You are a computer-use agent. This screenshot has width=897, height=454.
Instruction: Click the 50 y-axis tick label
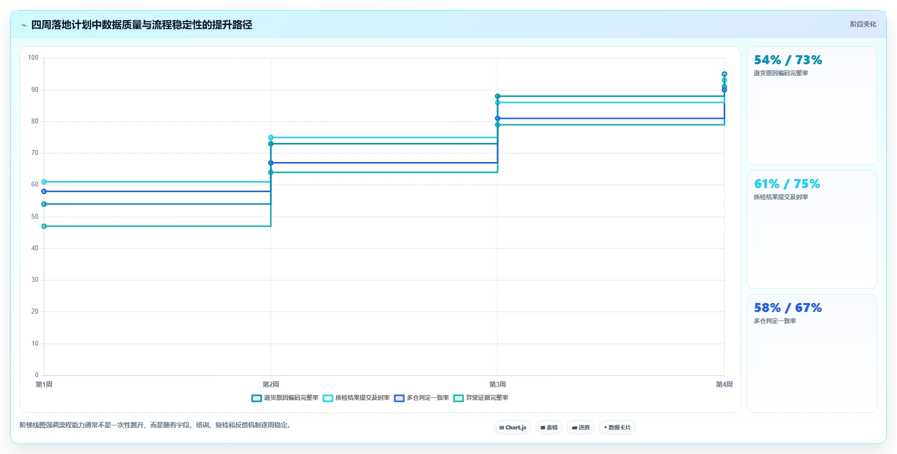[x=35, y=217]
